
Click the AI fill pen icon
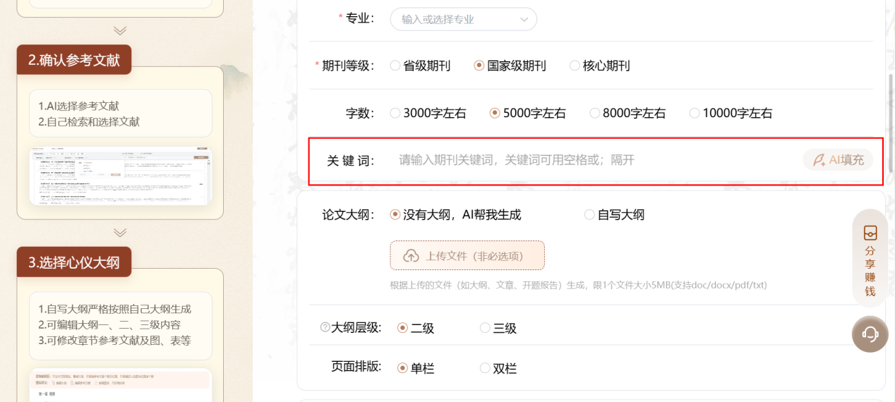(x=819, y=160)
